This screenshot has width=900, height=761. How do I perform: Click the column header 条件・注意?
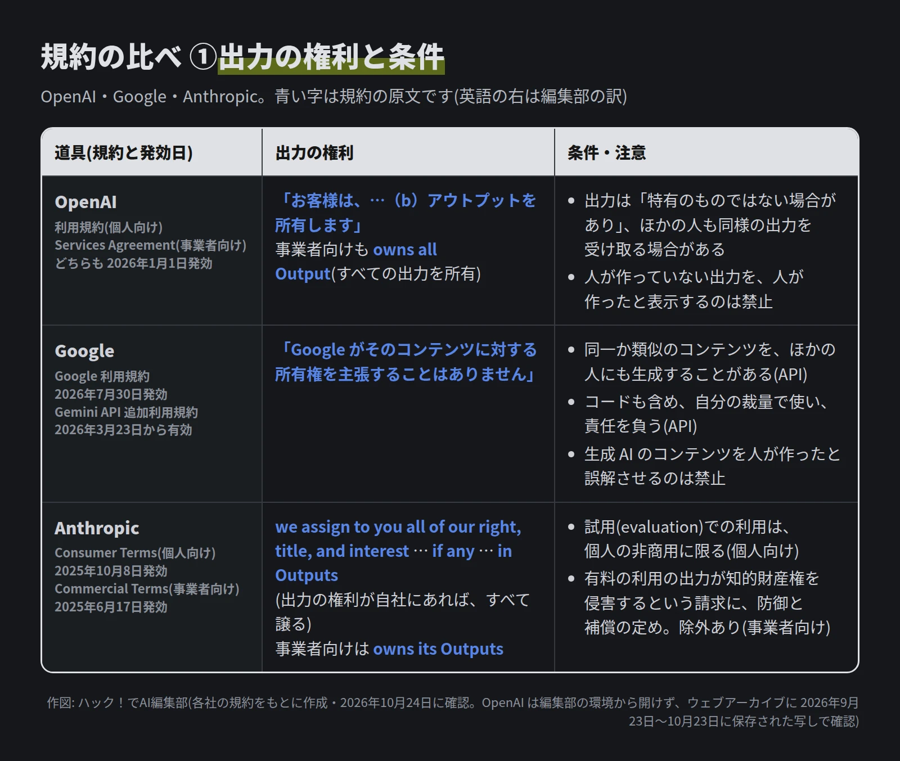[606, 152]
